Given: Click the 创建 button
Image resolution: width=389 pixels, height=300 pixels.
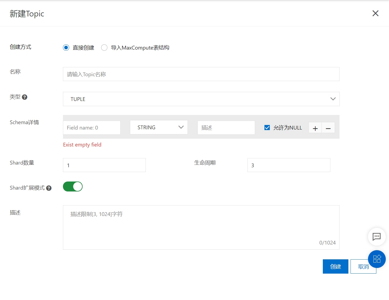Looking at the screenshot, I should (335, 267).
